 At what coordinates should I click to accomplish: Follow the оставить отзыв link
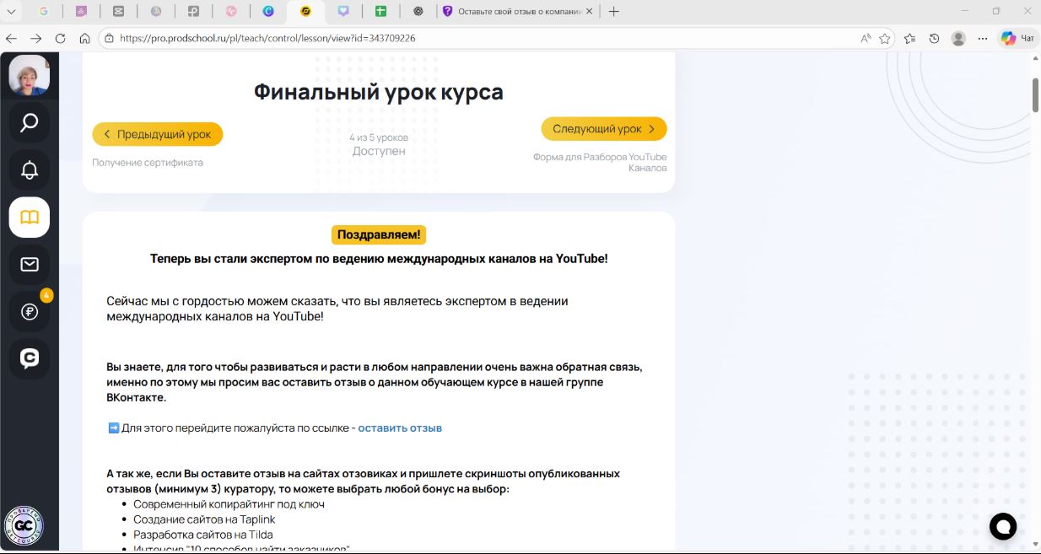coord(400,428)
